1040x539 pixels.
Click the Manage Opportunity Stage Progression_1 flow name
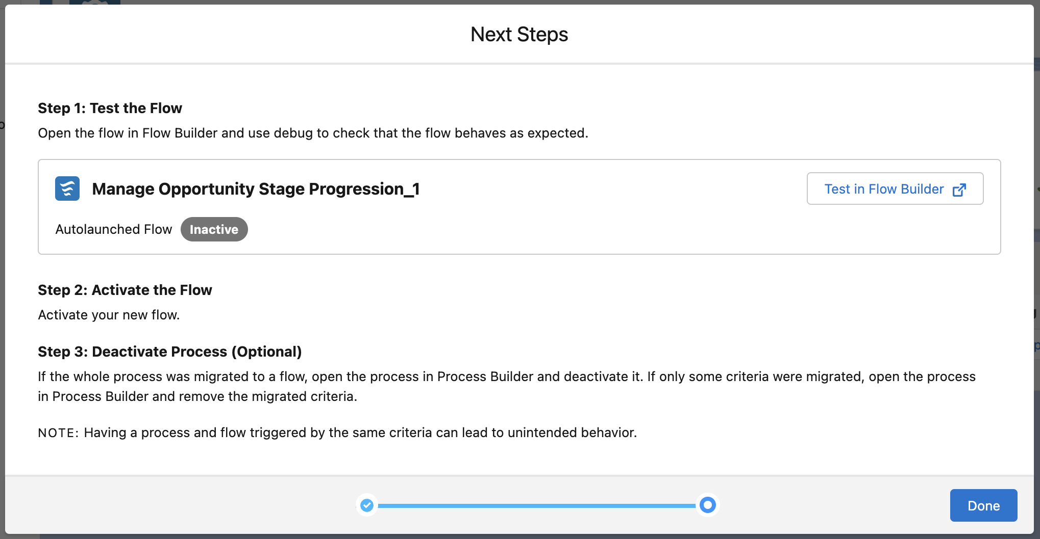click(x=256, y=189)
